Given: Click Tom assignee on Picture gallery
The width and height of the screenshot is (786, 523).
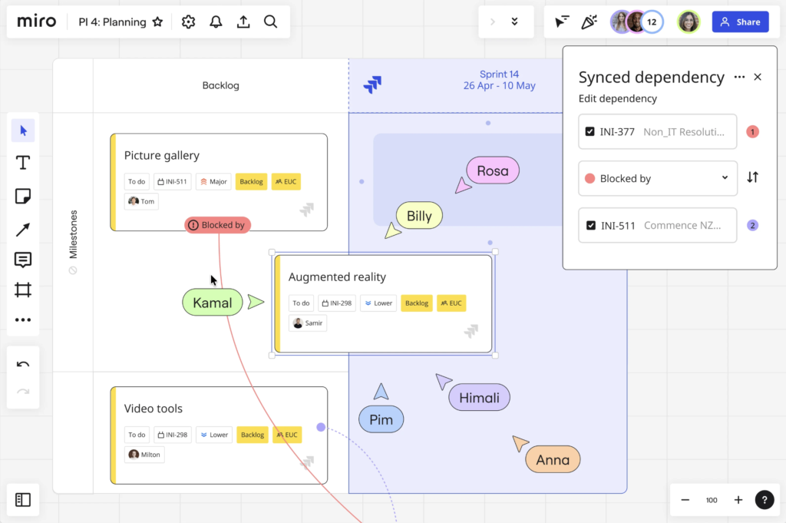Looking at the screenshot, I should [x=141, y=201].
